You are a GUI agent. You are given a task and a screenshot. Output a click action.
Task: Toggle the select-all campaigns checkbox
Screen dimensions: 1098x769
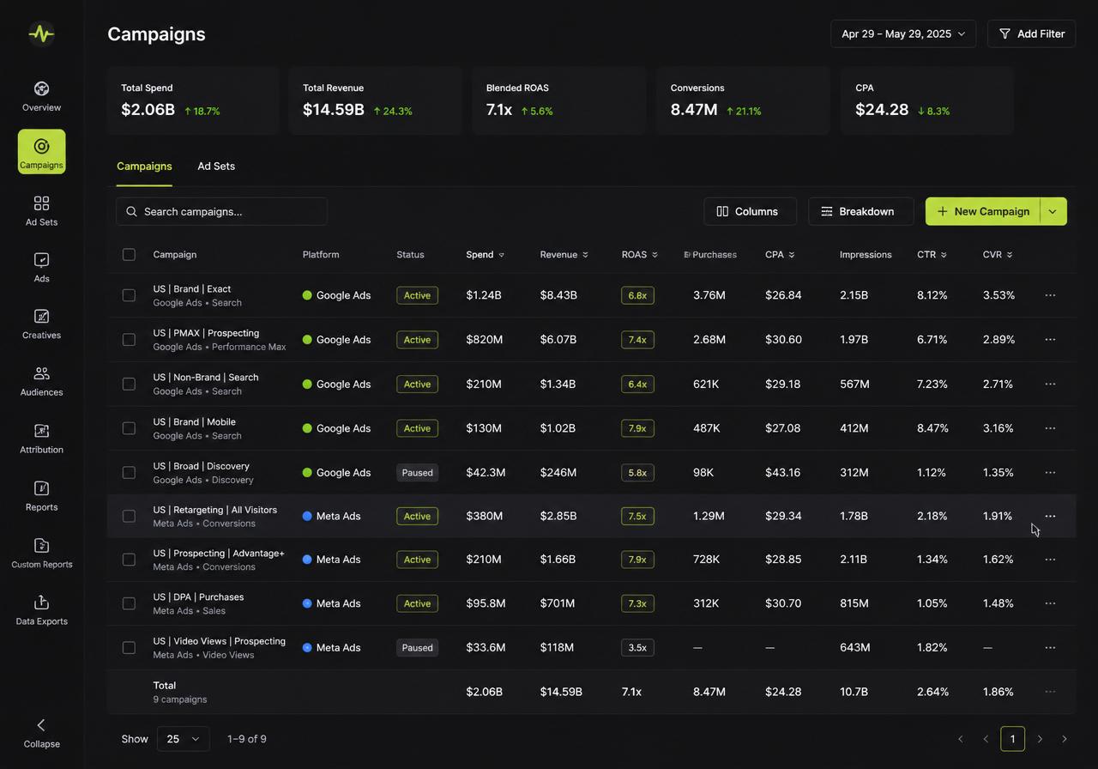(129, 254)
